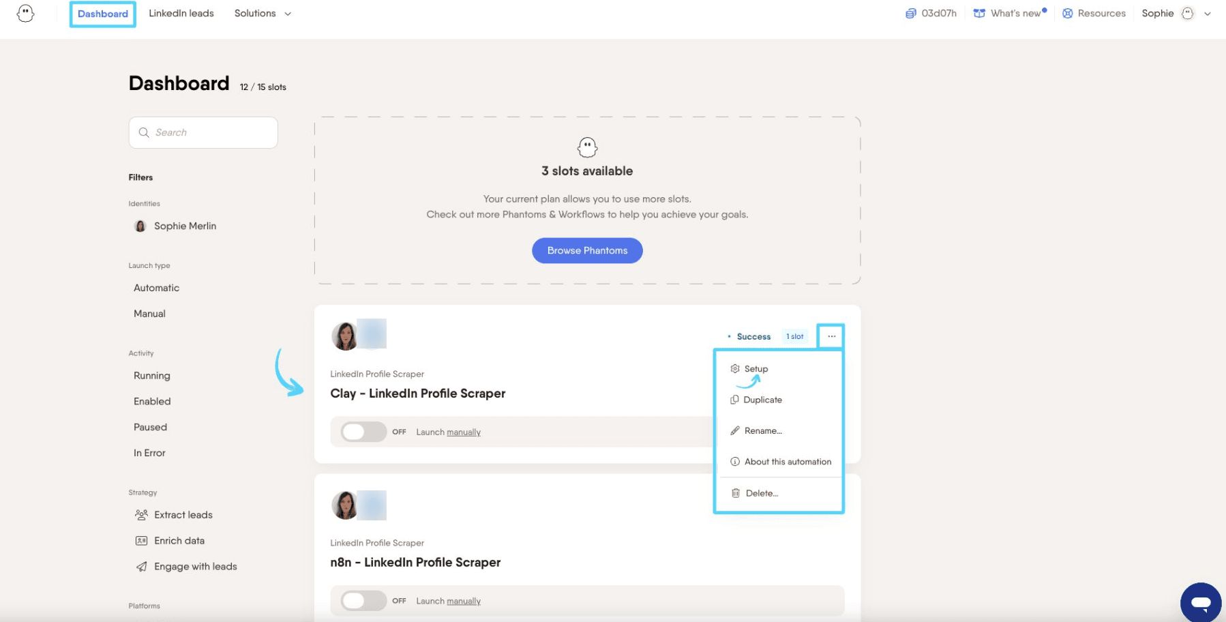This screenshot has width=1226, height=622.
Task: Click the Rename pencil icon
Action: pyautogui.click(x=734, y=431)
